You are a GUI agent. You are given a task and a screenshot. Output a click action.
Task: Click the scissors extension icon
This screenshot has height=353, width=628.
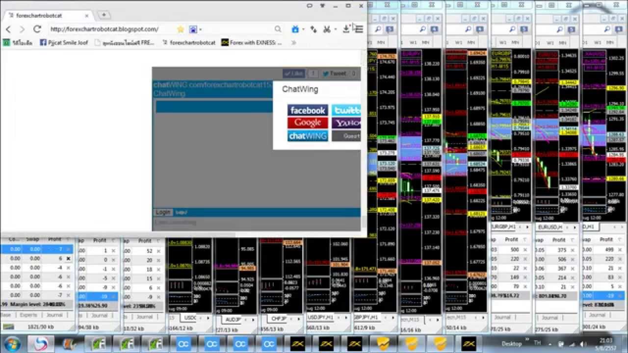(327, 29)
